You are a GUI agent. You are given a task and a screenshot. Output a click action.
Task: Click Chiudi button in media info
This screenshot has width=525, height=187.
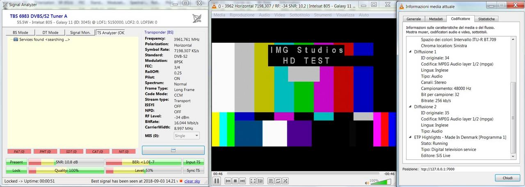[x=507, y=178]
